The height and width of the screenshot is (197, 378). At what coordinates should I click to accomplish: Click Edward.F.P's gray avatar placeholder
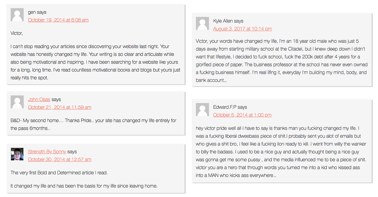click(x=202, y=110)
